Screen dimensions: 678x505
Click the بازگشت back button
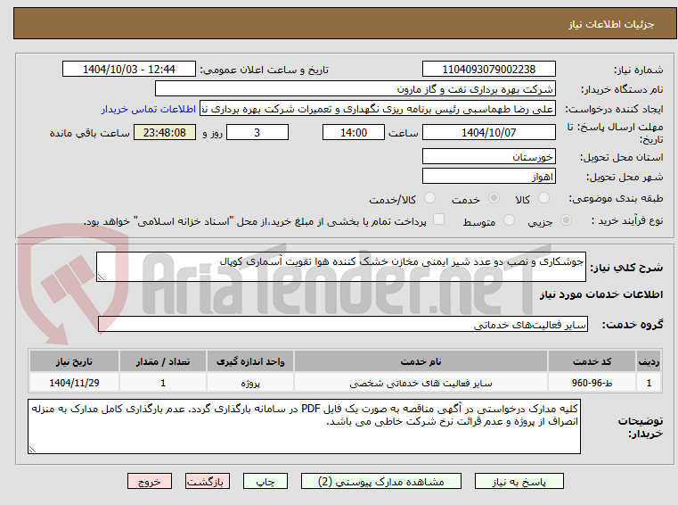(x=207, y=481)
